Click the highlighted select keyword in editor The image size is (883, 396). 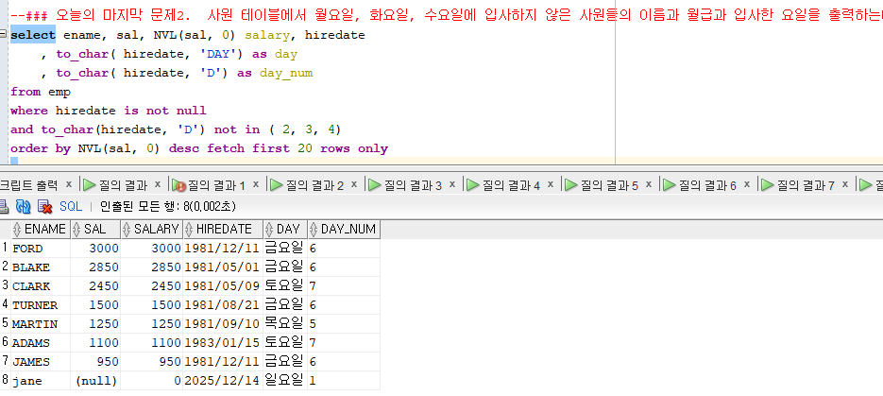[x=33, y=35]
